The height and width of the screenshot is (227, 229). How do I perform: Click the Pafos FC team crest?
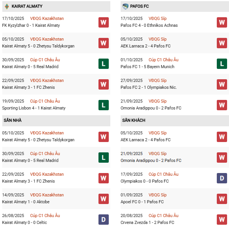tap(126, 6)
